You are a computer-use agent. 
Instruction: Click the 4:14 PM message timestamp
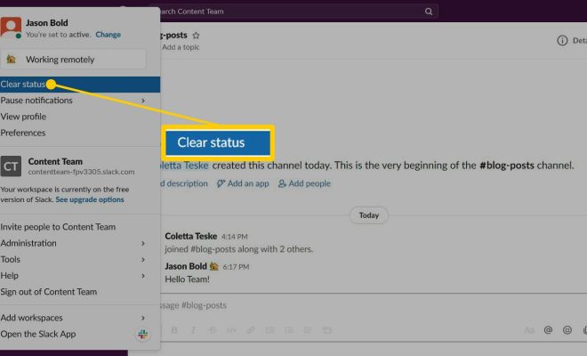click(234, 237)
